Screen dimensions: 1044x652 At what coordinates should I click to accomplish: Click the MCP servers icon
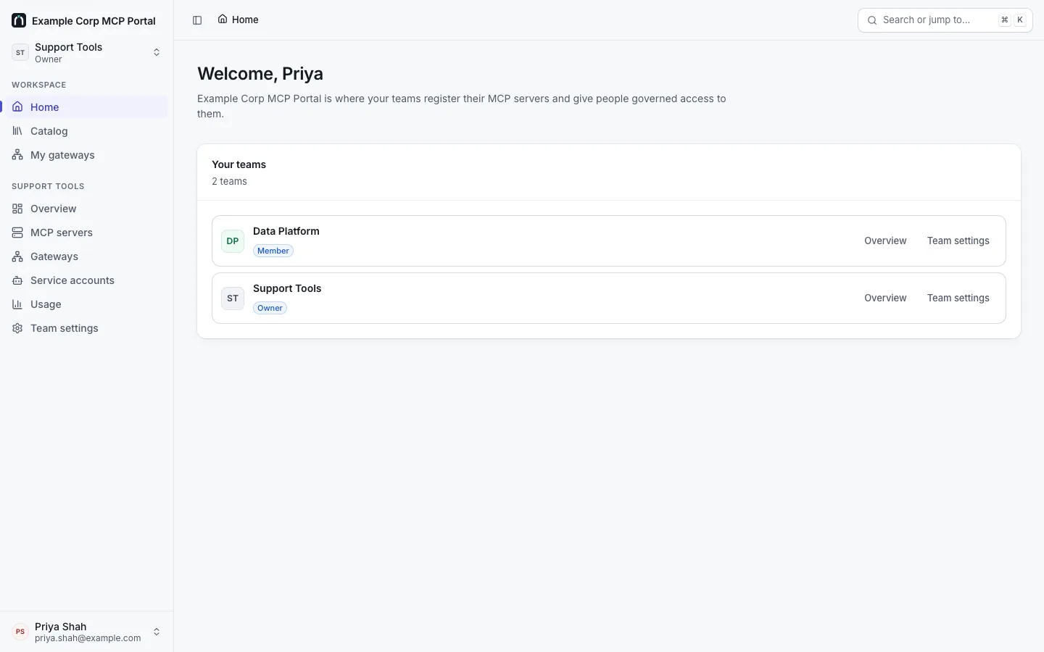(x=17, y=233)
